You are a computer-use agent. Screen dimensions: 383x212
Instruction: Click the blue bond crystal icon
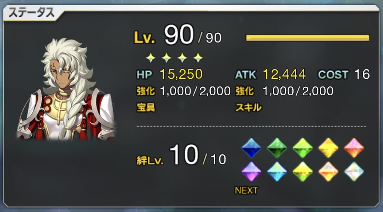[x=251, y=148]
